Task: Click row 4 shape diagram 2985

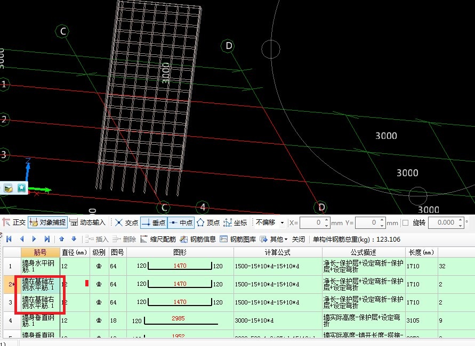Action: tap(180, 320)
